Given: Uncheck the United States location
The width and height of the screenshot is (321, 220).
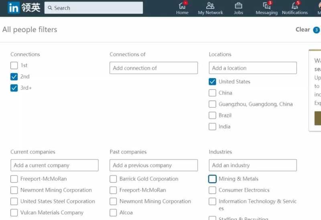Looking at the screenshot, I should coord(213,82).
